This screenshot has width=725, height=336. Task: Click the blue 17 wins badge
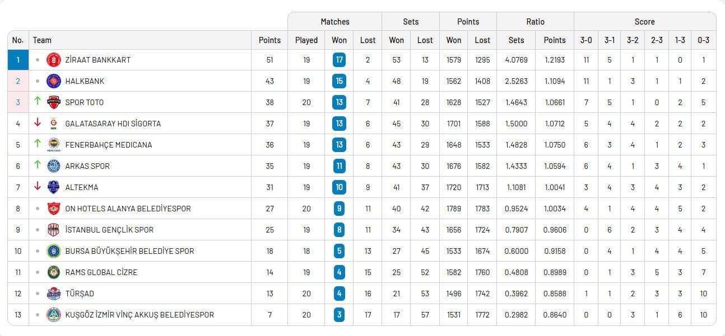tap(339, 60)
